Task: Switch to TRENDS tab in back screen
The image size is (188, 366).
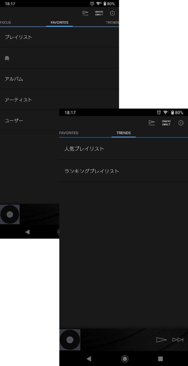Action: click(x=112, y=22)
